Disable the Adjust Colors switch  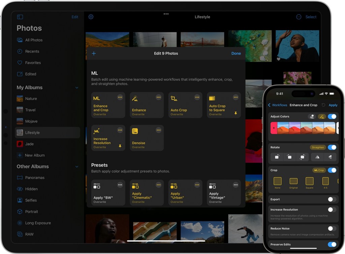click(x=332, y=116)
